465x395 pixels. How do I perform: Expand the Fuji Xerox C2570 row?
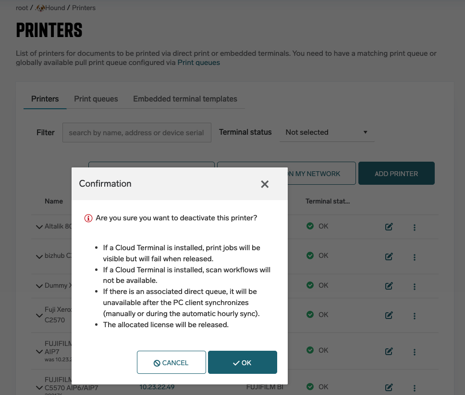pos(39,316)
